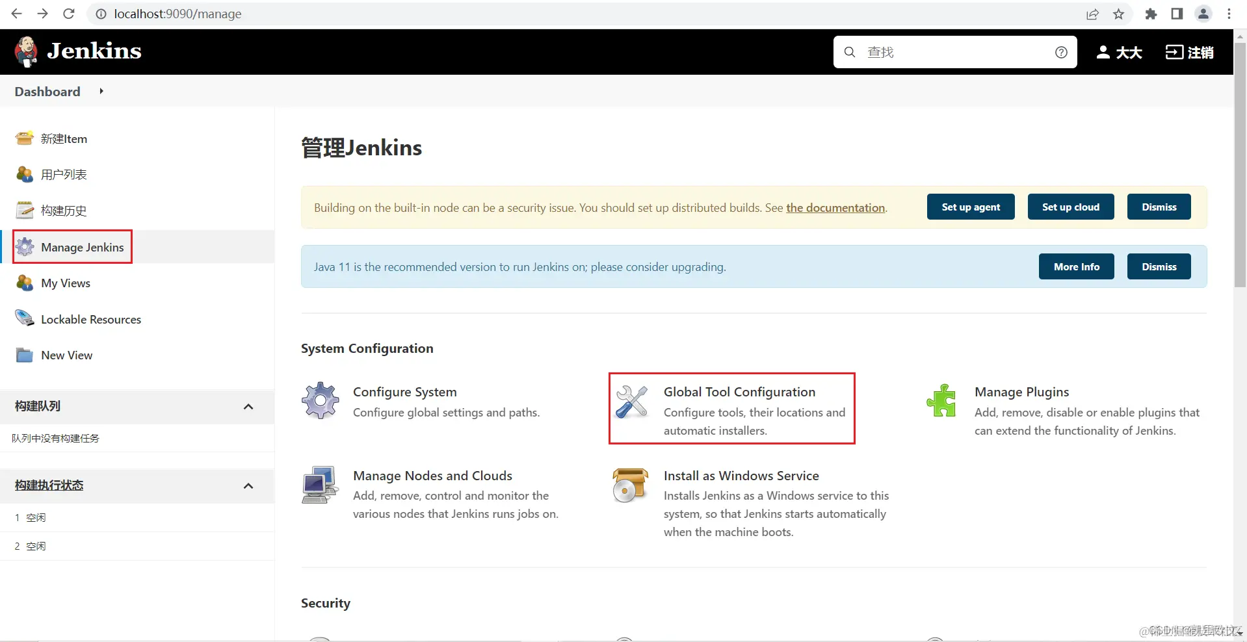Viewport: 1247px width, 642px height.
Task: Open browser extensions puzzle icon
Action: (1151, 14)
